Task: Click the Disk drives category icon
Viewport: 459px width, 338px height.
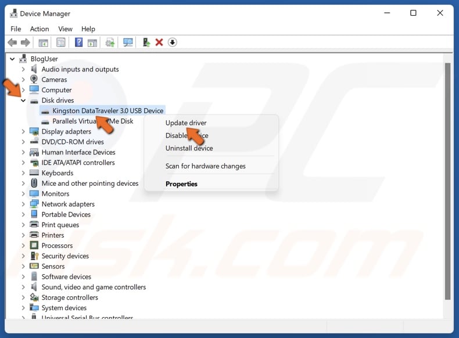Action: click(34, 101)
